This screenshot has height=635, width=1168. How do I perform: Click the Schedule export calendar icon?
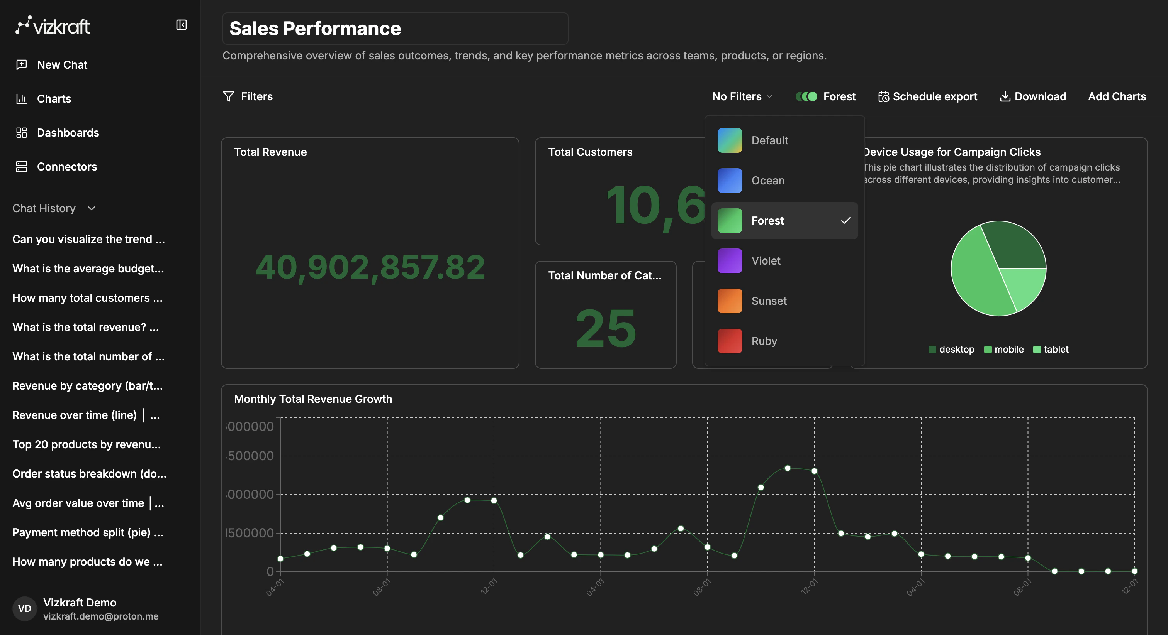(883, 96)
